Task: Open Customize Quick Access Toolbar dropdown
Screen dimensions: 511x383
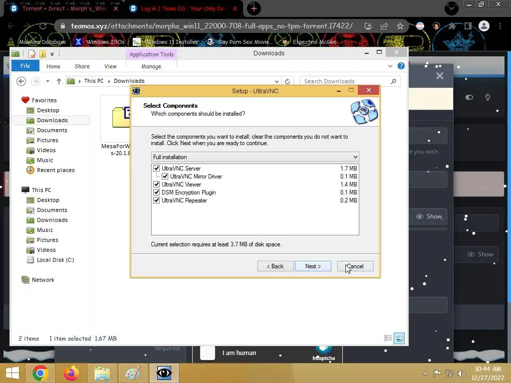Action: 52,54
